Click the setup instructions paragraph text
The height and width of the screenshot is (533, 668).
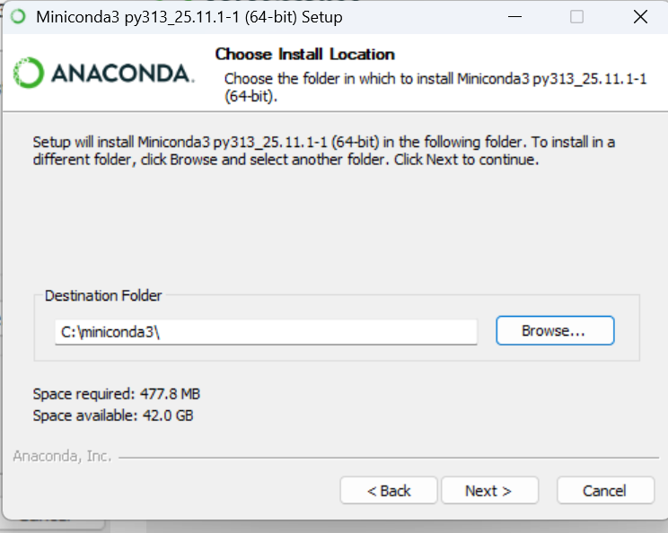323,151
